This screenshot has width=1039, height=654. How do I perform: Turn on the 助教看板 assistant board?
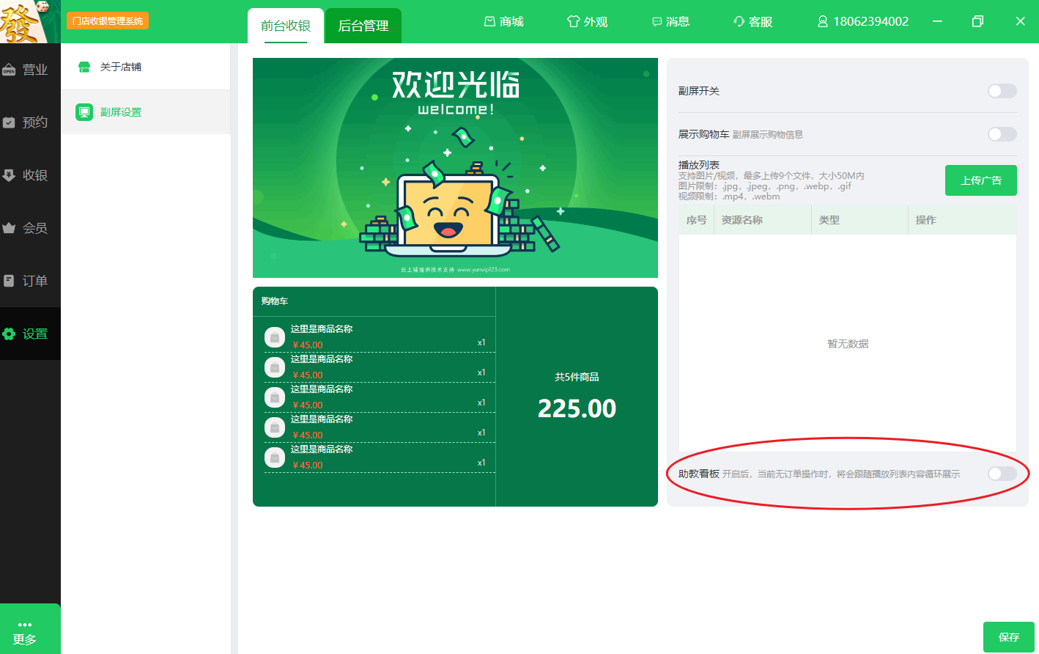click(1001, 474)
